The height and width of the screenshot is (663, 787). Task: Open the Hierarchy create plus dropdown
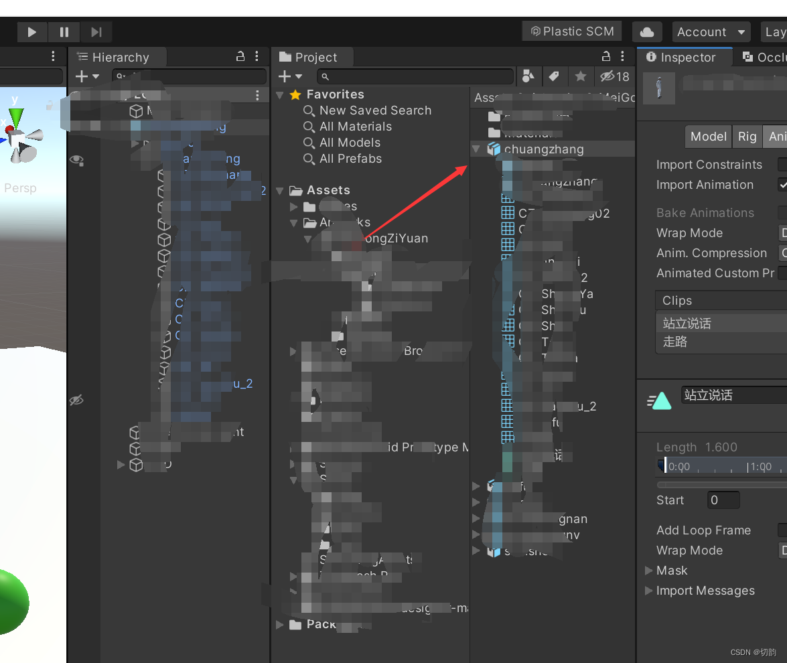(87, 76)
